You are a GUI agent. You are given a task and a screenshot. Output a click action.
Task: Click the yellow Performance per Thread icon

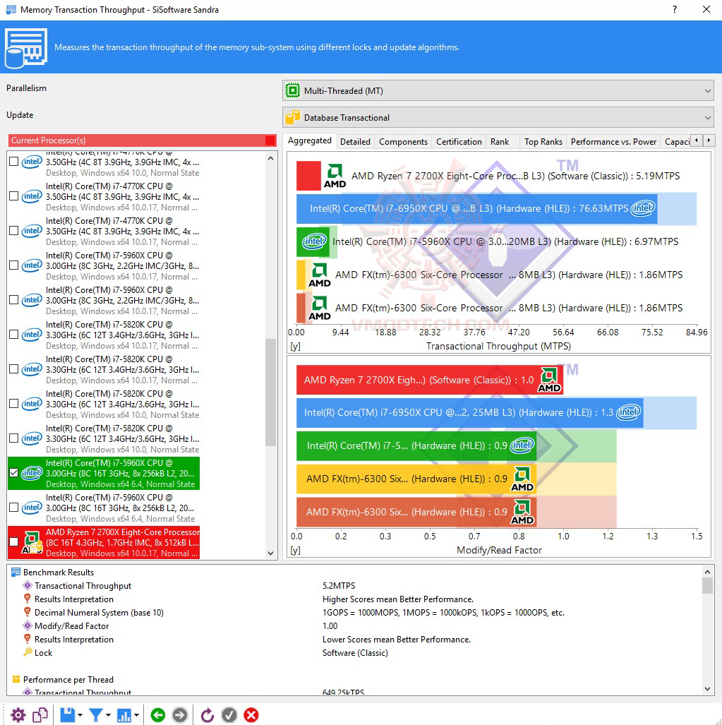pyautogui.click(x=16, y=679)
